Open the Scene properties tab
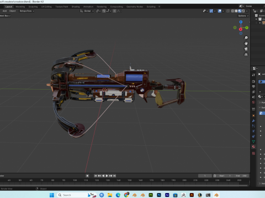The image size is (265, 198). [x=253, y=97]
